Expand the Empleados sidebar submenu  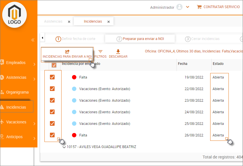tap(34, 64)
